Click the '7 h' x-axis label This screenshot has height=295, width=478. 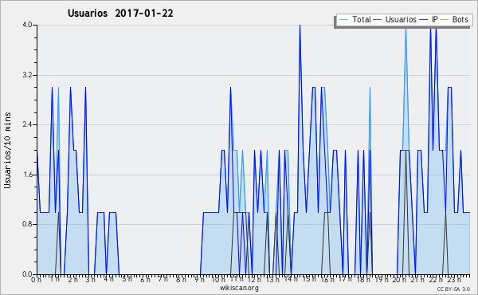163,279
